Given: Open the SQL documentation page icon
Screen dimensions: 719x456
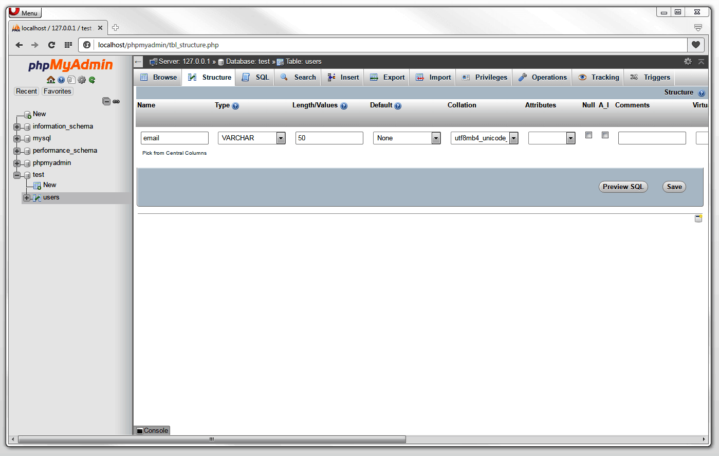Looking at the screenshot, I should pyautogui.click(x=72, y=80).
